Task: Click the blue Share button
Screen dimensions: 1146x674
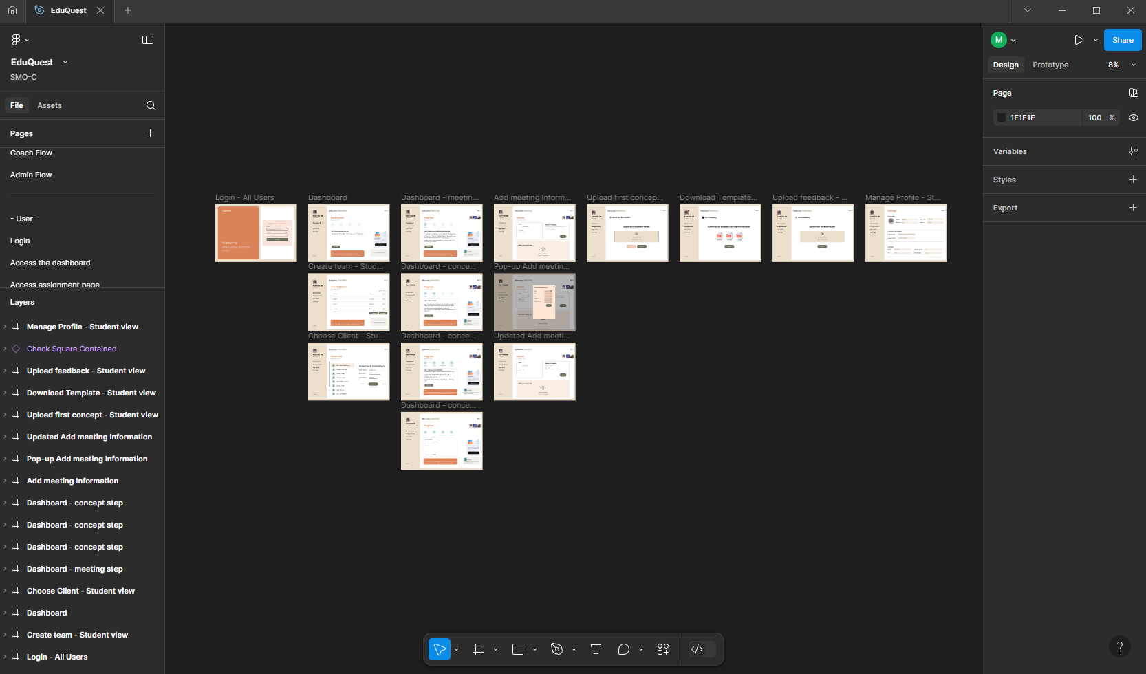Action: (1123, 40)
